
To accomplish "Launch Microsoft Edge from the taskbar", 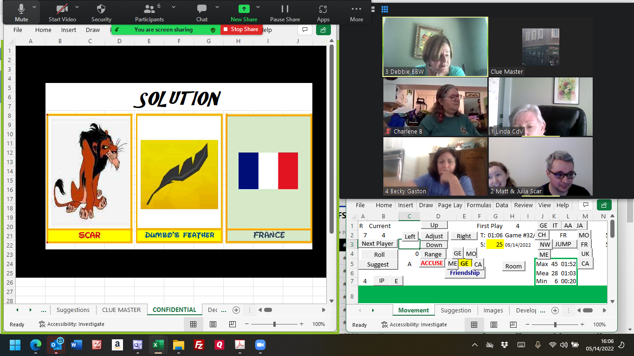I will [x=36, y=345].
